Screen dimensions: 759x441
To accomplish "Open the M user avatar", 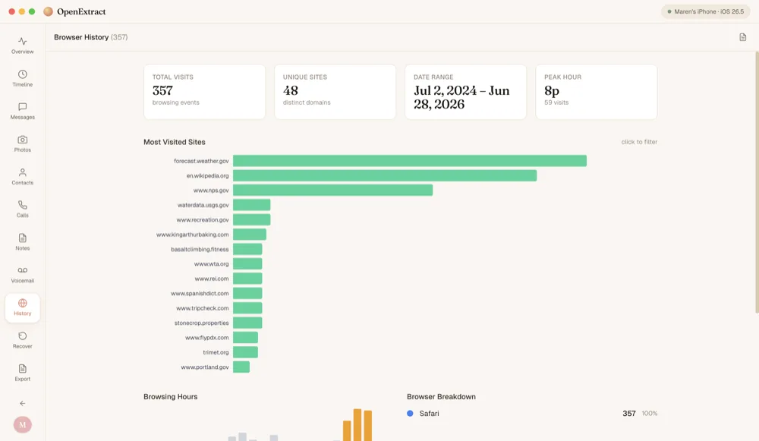I will [x=22, y=424].
